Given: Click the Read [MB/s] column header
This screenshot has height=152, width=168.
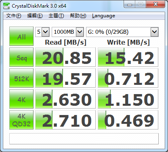Looking at the screenshot, I should click(65, 42).
